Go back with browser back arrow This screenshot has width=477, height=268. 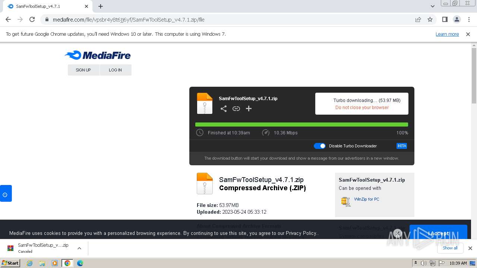[x=8, y=19]
